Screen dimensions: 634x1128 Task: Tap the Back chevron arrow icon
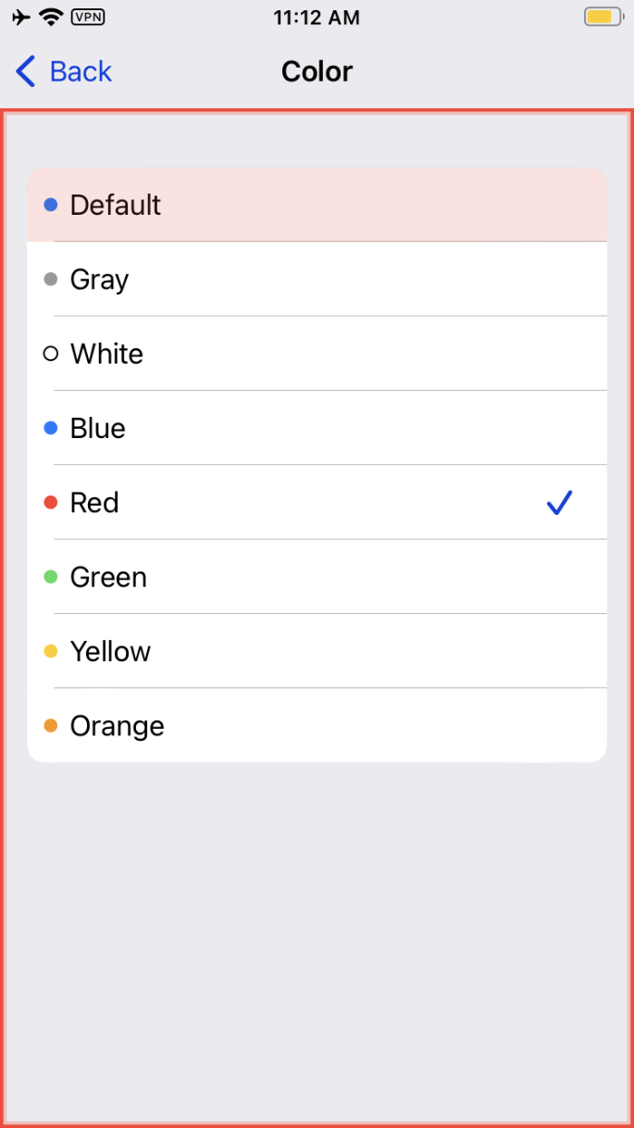tap(26, 71)
